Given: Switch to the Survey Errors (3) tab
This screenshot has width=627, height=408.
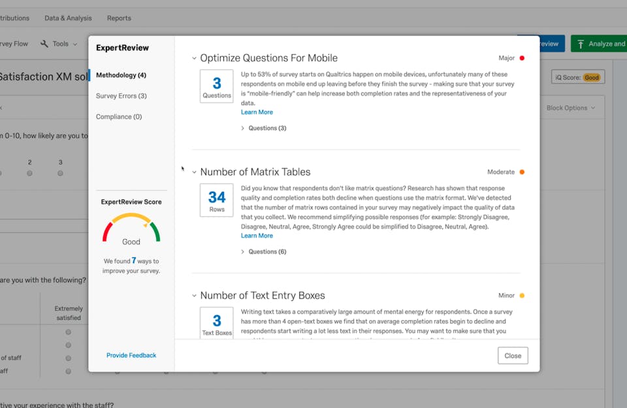Looking at the screenshot, I should [121, 96].
